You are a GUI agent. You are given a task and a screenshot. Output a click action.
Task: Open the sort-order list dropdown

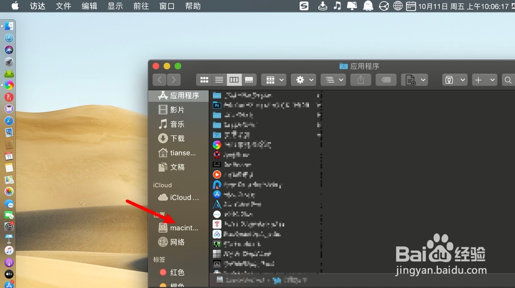click(333, 80)
